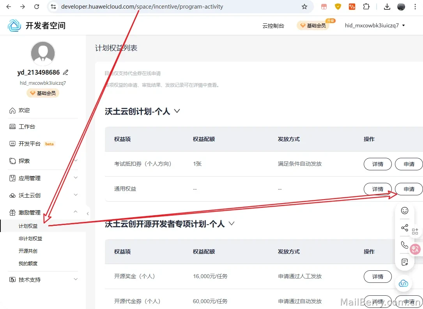The image size is (423, 309).
Task: Open 详情 for 通用权益
Action: pos(378,189)
